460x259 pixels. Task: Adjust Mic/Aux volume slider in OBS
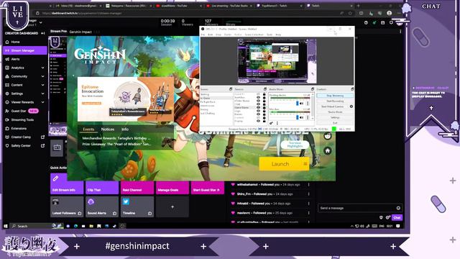coord(297,117)
